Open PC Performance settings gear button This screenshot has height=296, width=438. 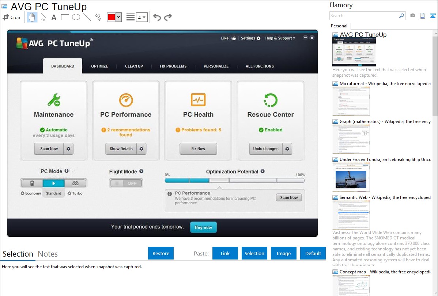pyautogui.click(x=141, y=149)
